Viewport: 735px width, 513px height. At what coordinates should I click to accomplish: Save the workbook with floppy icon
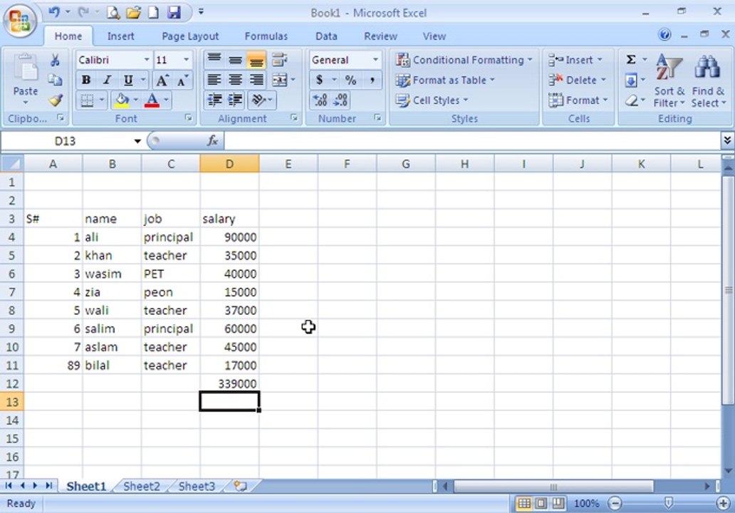174,13
